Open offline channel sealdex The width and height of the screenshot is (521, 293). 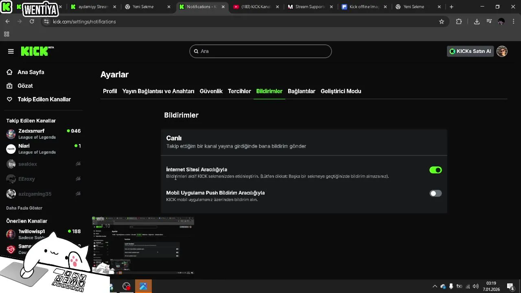pos(44,164)
